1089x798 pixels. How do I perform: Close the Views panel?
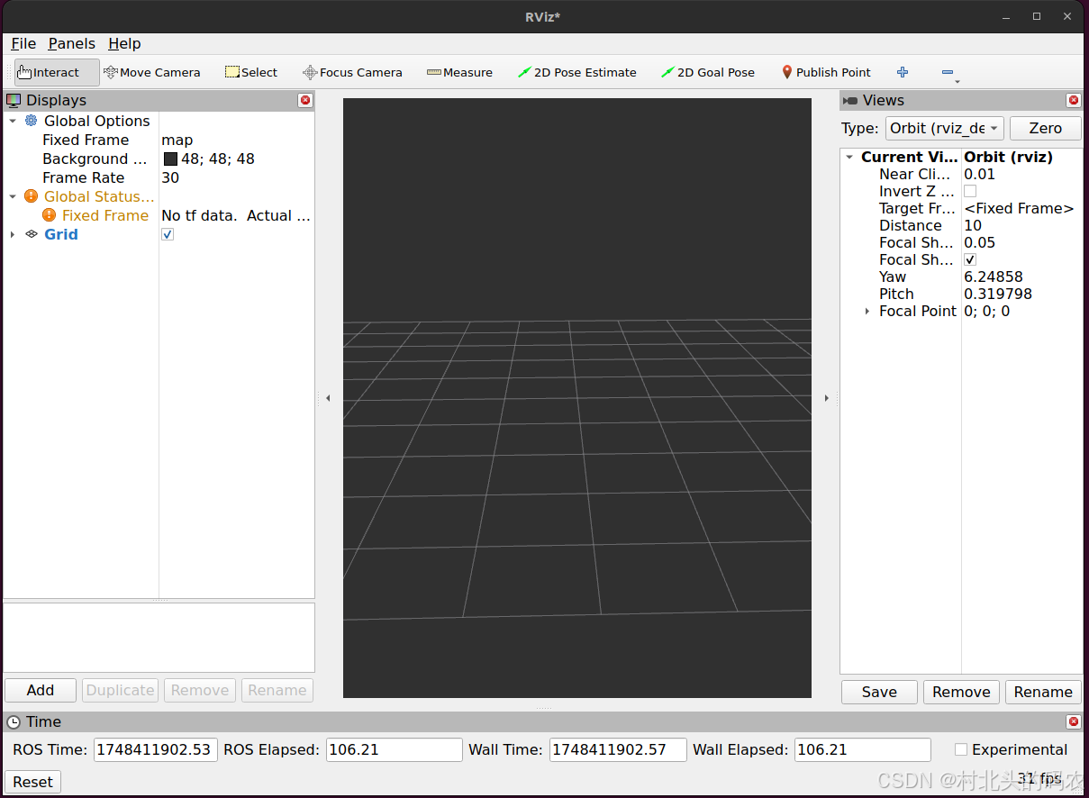click(x=1073, y=100)
